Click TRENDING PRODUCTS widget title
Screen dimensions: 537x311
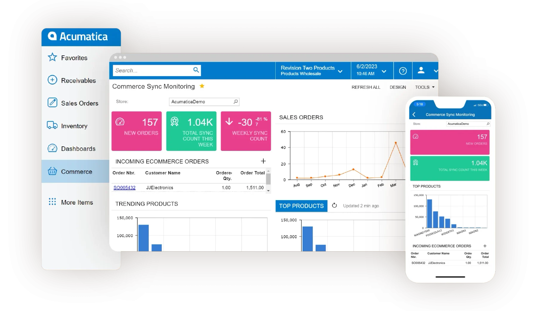click(146, 204)
